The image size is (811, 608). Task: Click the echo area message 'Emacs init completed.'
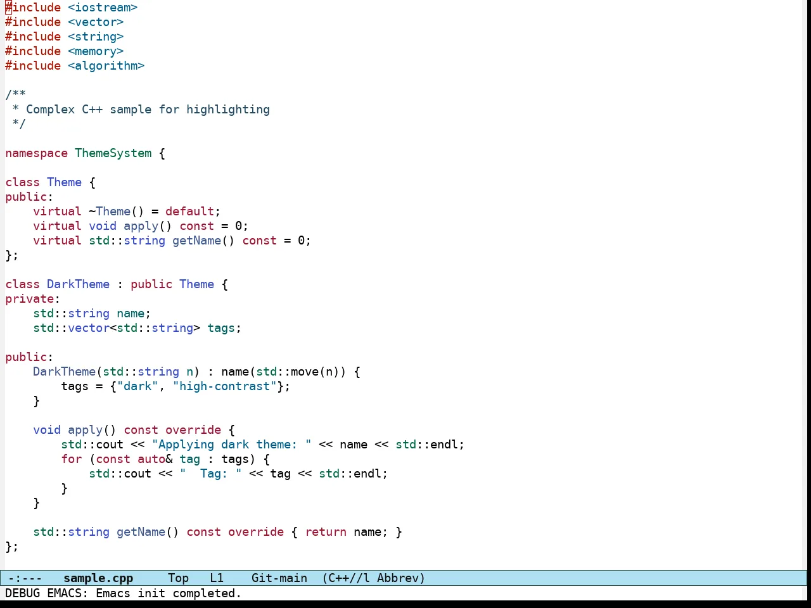(169, 593)
